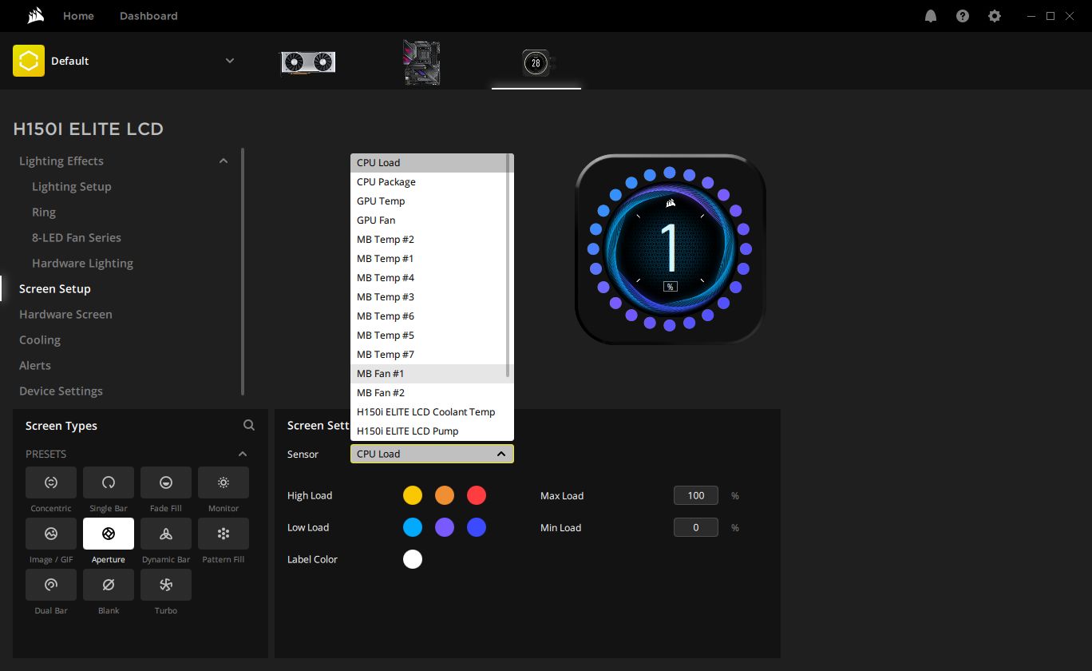Pick the Turbo screen preset
This screenshot has height=671, width=1092.
coord(166,585)
